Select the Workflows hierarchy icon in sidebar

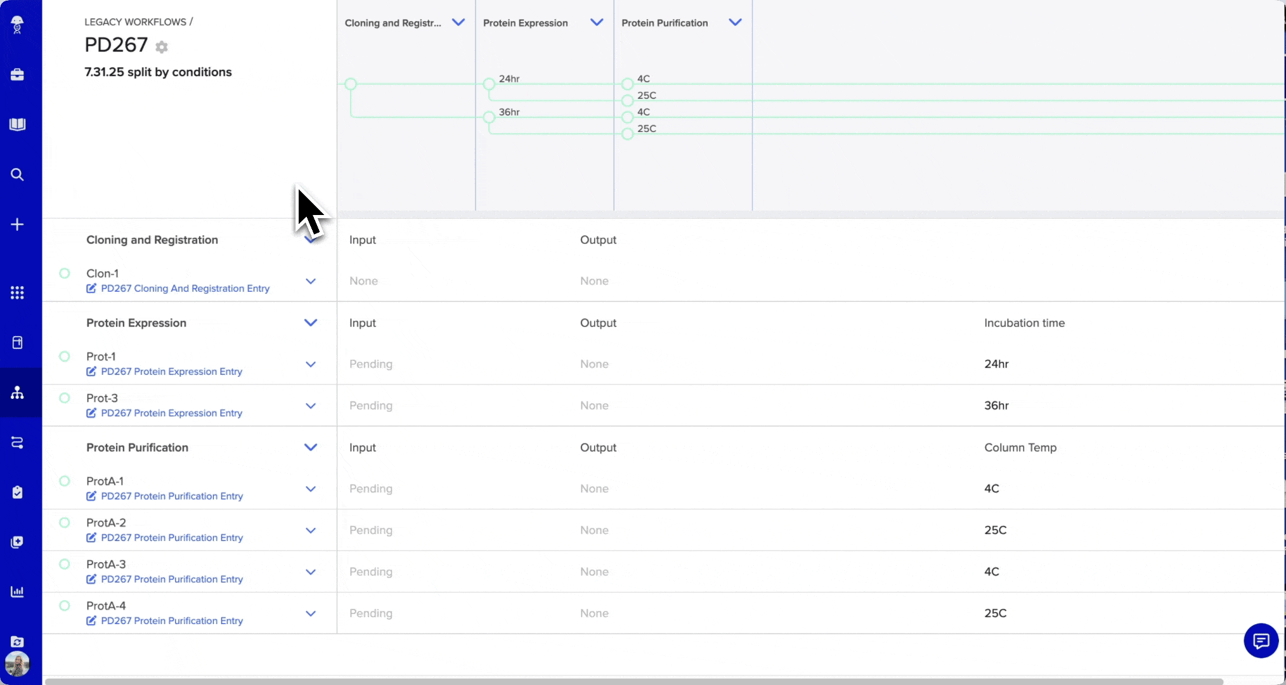[17, 393]
